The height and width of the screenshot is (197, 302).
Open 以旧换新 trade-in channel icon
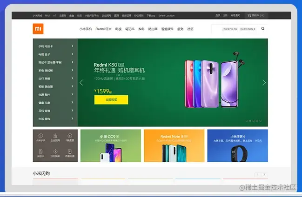(55, 153)
